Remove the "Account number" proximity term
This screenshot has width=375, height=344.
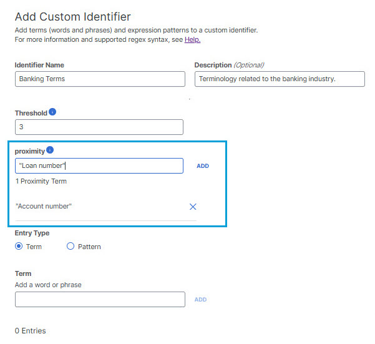click(193, 207)
